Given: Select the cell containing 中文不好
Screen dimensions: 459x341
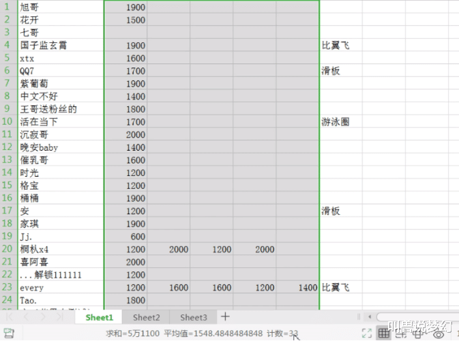Looking at the screenshot, I should 61,96.
